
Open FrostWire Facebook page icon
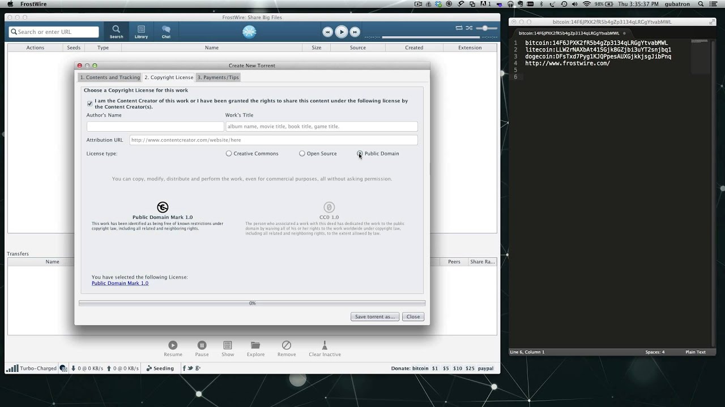[x=184, y=368]
